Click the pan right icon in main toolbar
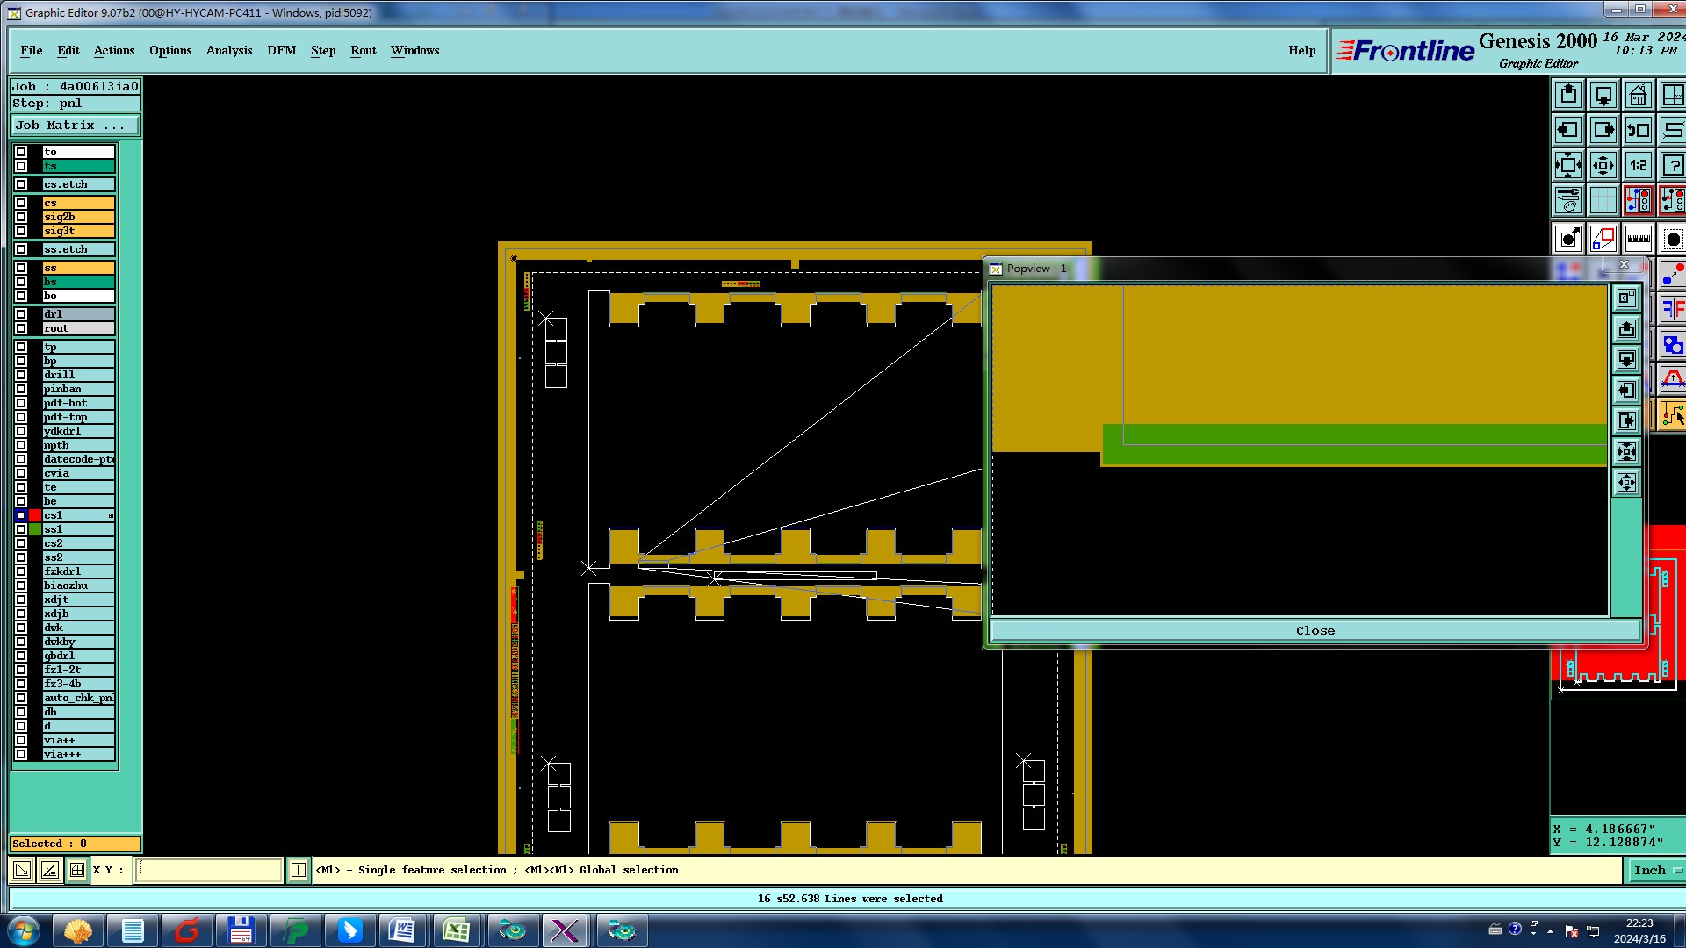 (1603, 130)
